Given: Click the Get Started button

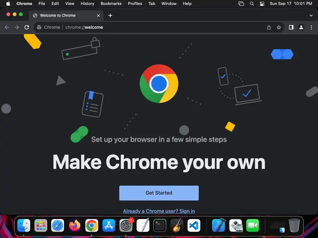Looking at the screenshot, I should 159,193.
